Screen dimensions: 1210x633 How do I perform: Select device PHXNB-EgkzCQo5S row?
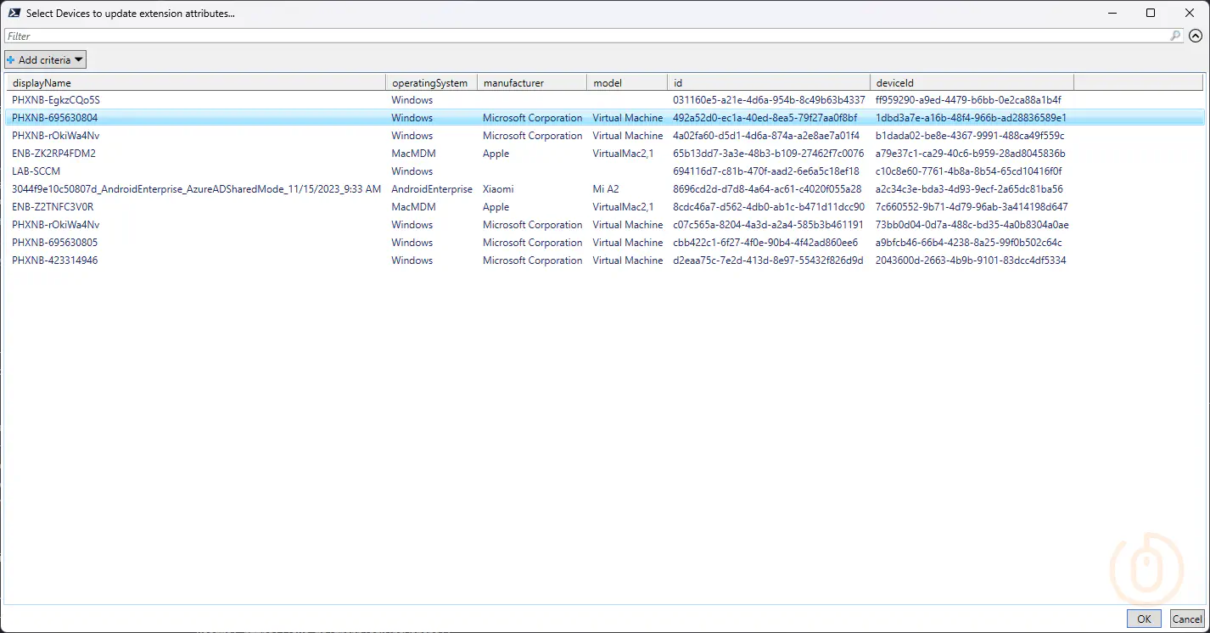pyautogui.click(x=56, y=100)
